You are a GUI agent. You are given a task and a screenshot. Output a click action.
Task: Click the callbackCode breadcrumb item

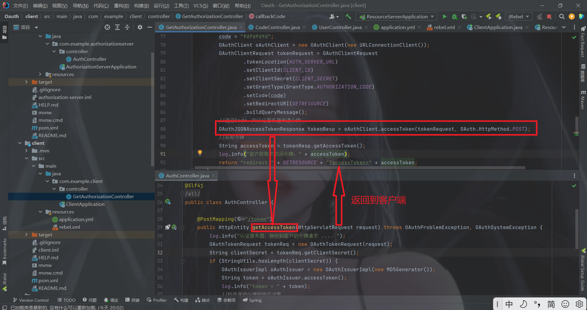(x=270, y=16)
